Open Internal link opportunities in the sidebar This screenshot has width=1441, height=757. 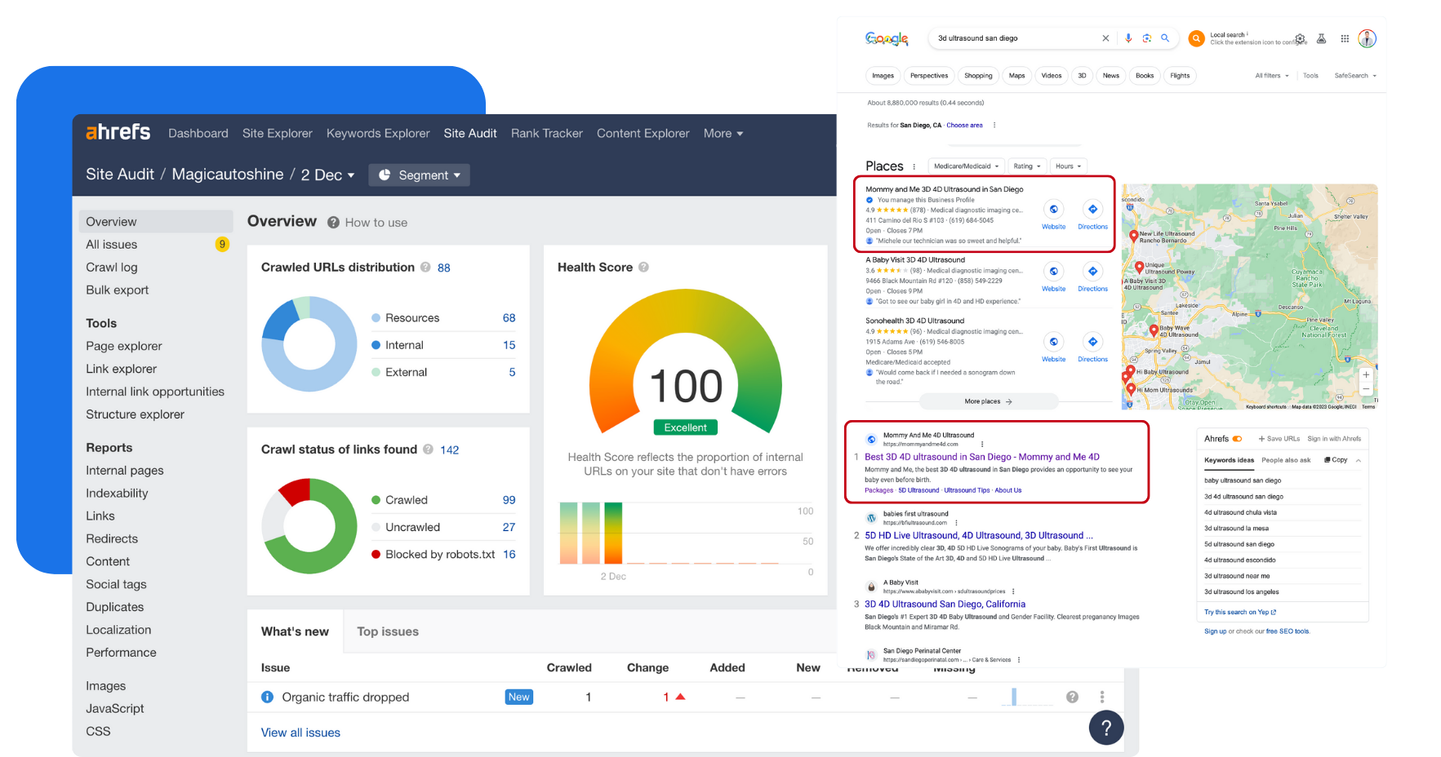pos(155,392)
